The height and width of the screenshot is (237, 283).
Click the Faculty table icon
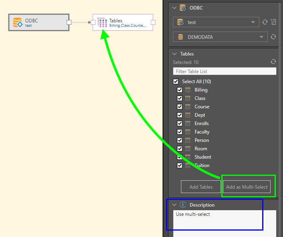pyautogui.click(x=188, y=132)
